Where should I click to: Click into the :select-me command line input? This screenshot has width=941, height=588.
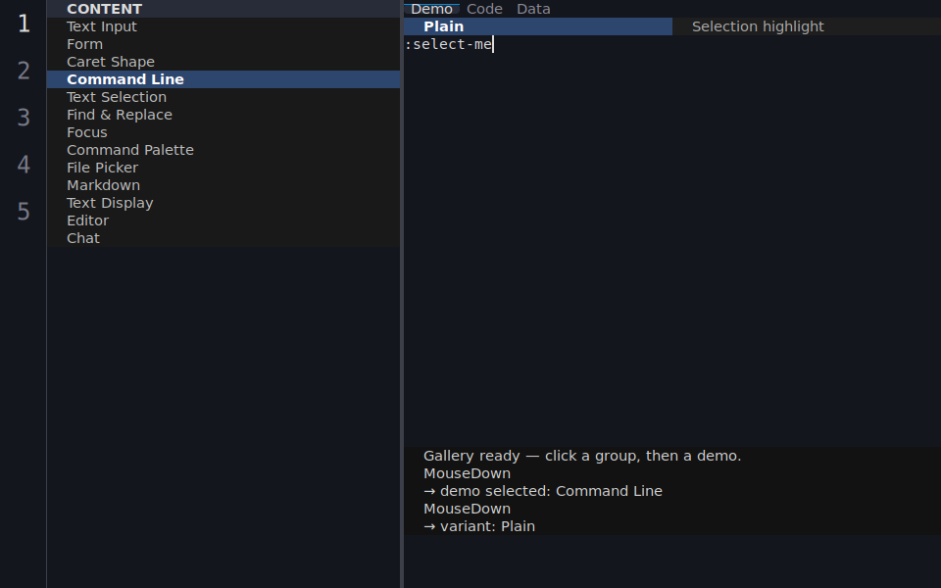click(672, 44)
